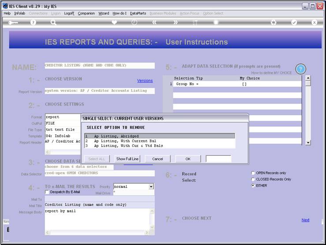Viewport: 326px width, 245px height.
Task: Click the input box beside the OK button
Action: coord(218,159)
